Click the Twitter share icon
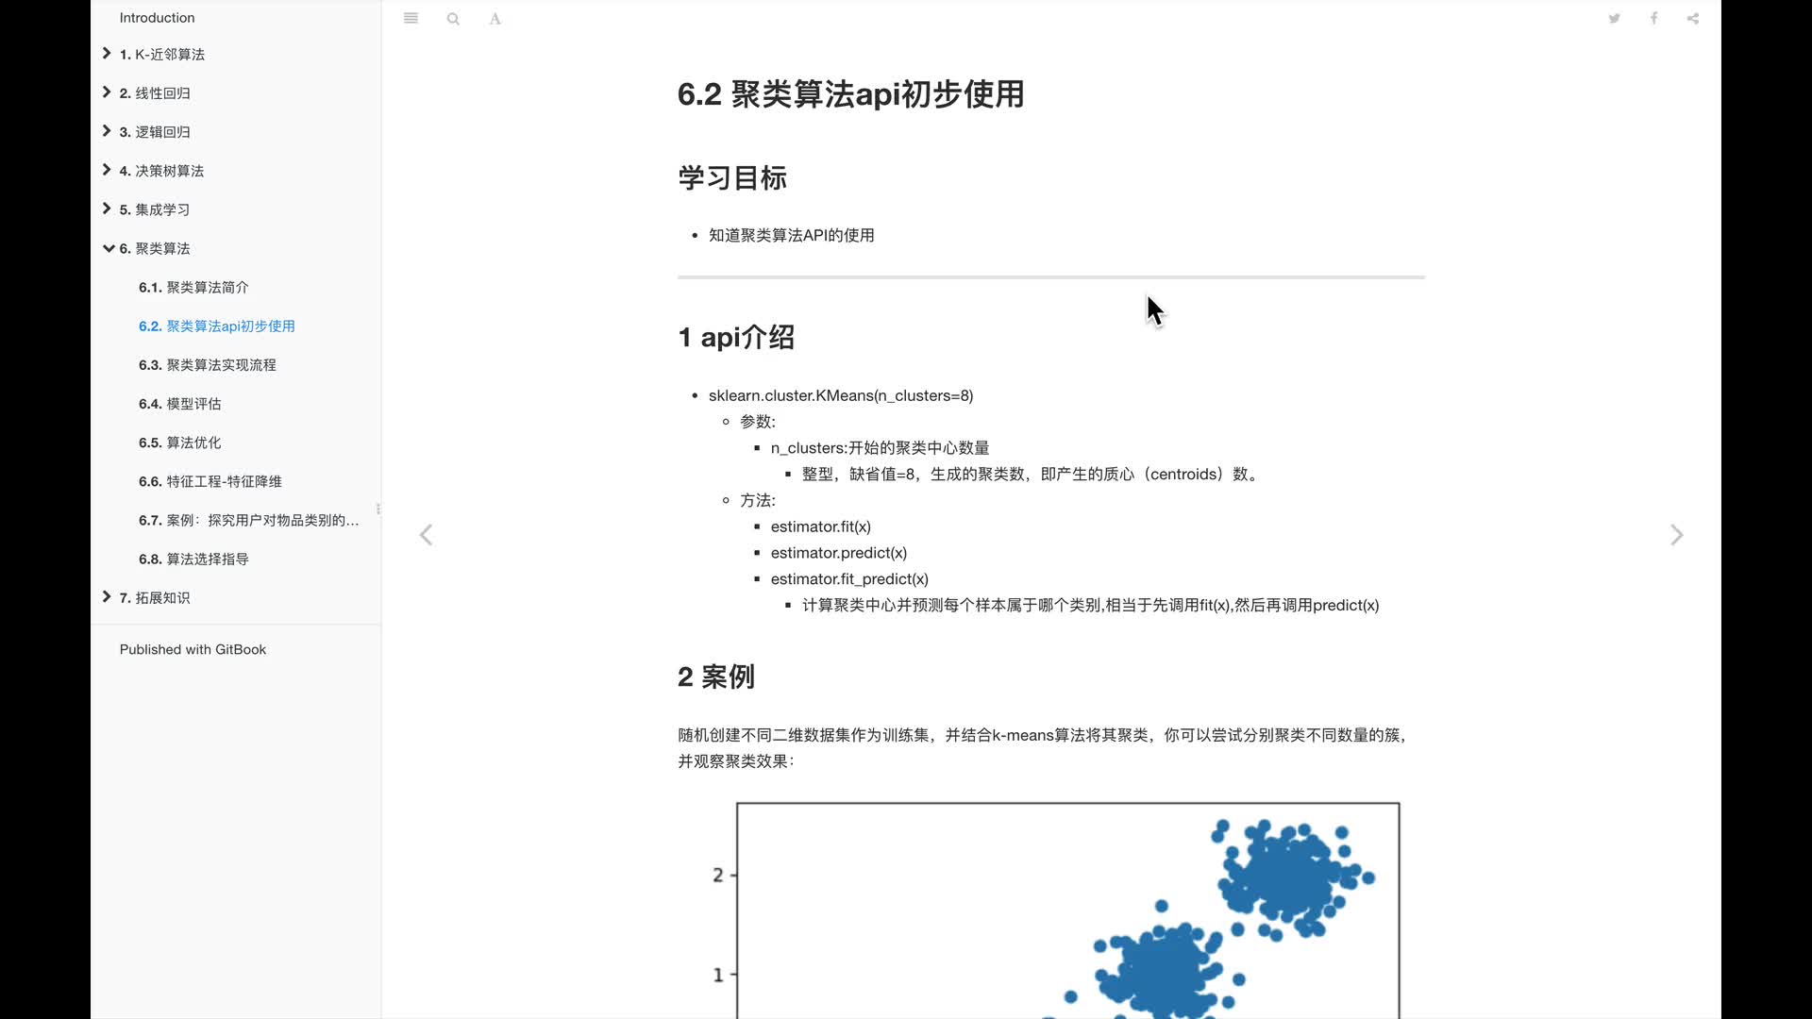 tap(1614, 17)
